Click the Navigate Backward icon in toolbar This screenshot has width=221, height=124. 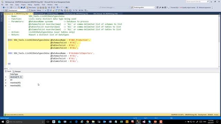coord(4,8)
